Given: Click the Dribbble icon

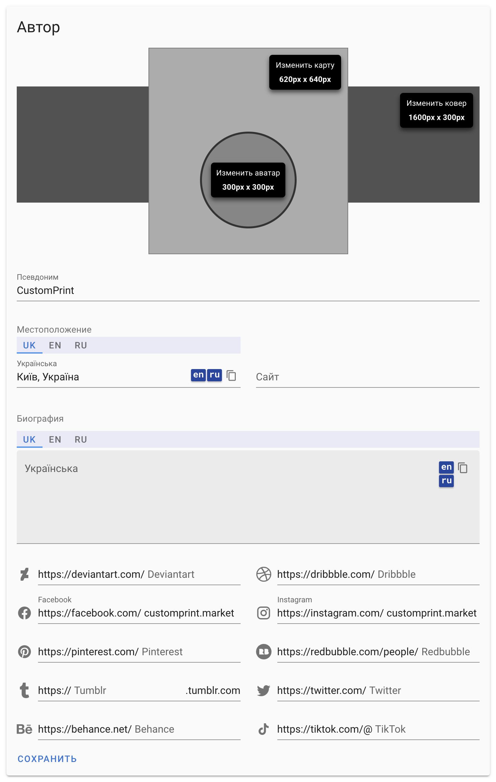Looking at the screenshot, I should (263, 574).
